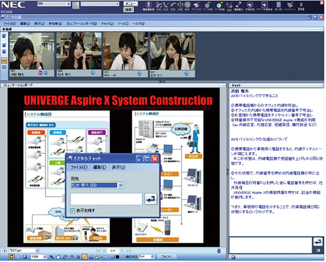The image size is (326, 262).
Task: Select participant 507 video thumbnail
Action: pyautogui.click(x=172, y=51)
